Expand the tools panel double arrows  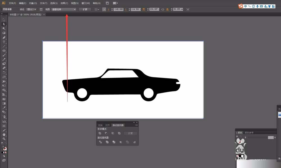click(2, 14)
